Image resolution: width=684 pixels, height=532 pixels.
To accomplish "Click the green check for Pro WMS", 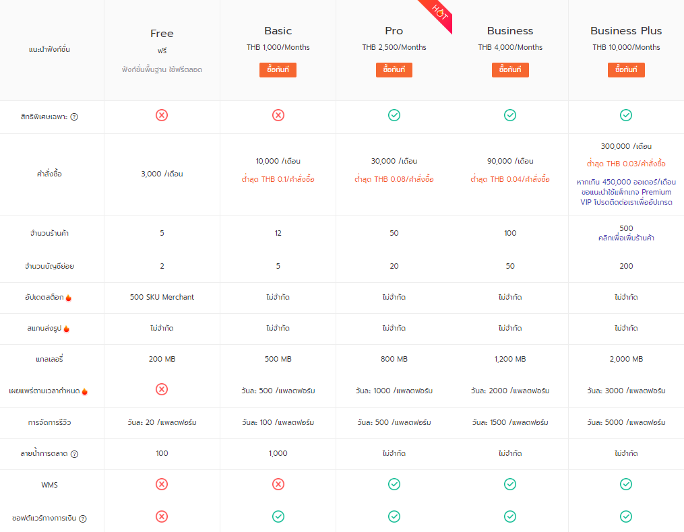I will 394,484.
